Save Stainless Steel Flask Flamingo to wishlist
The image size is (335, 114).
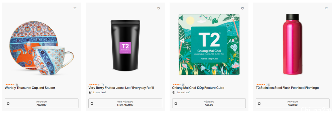pyautogui.click(x=326, y=8)
